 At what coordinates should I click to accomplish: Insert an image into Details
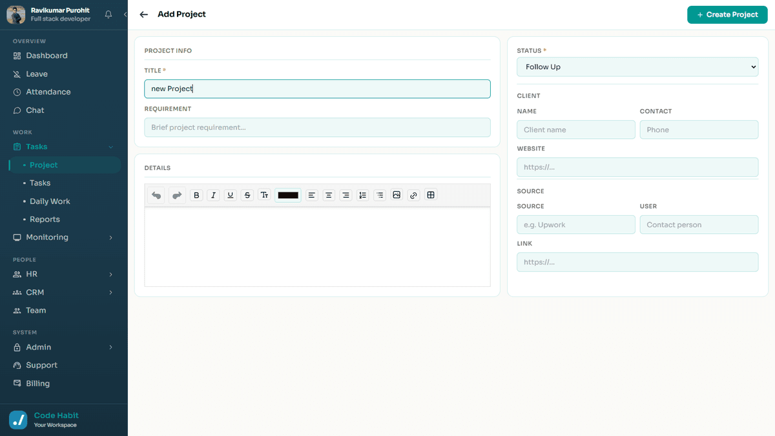[397, 195]
